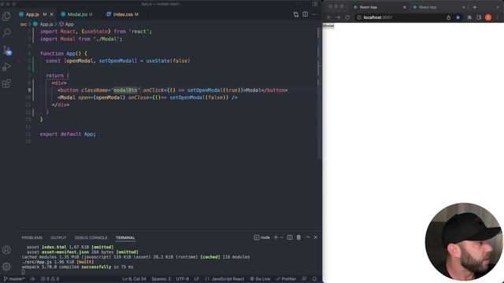Open the Manage gear in the activity bar

pyautogui.click(x=6, y=266)
